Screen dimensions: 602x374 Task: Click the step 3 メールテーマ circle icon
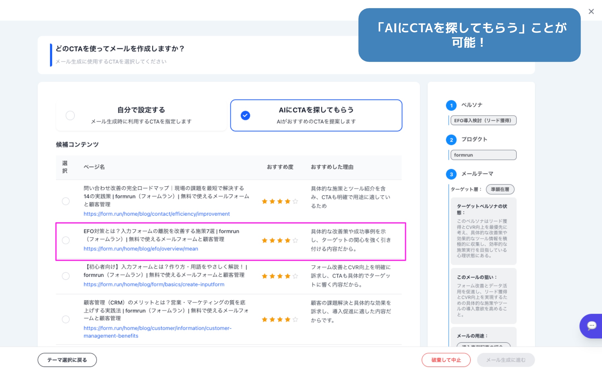click(451, 174)
